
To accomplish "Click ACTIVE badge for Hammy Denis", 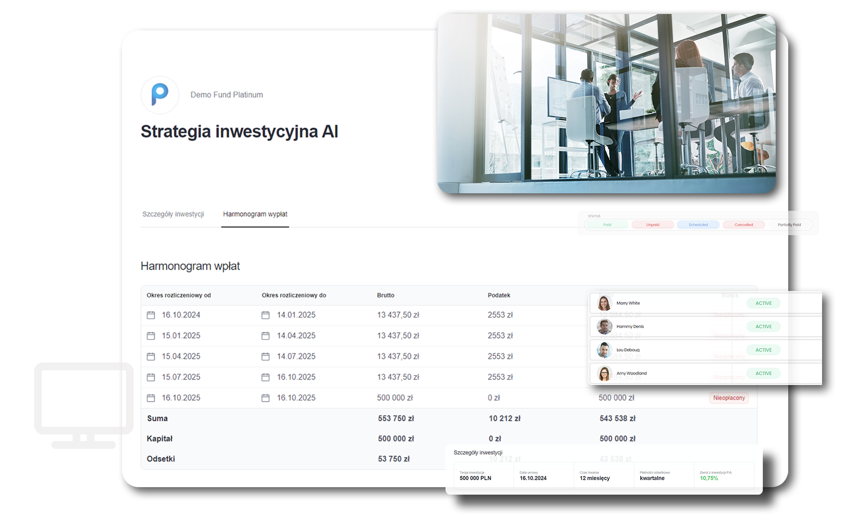I will (763, 326).
